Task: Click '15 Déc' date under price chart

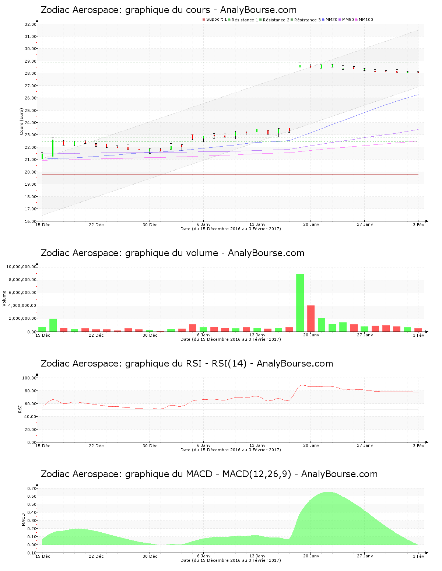Action: tap(43, 225)
